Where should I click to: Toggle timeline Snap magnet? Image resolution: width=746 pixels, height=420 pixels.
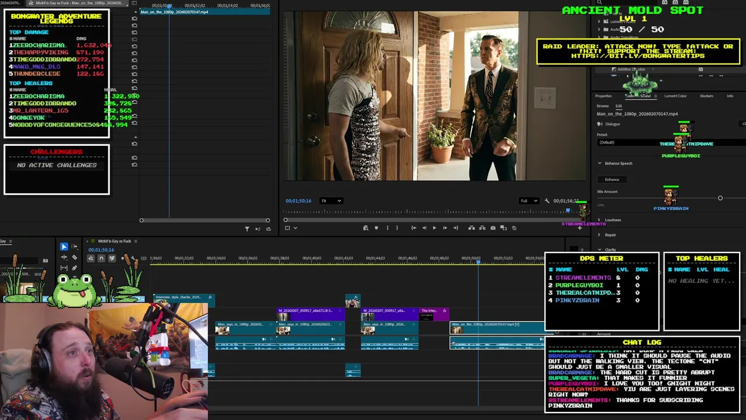101,258
